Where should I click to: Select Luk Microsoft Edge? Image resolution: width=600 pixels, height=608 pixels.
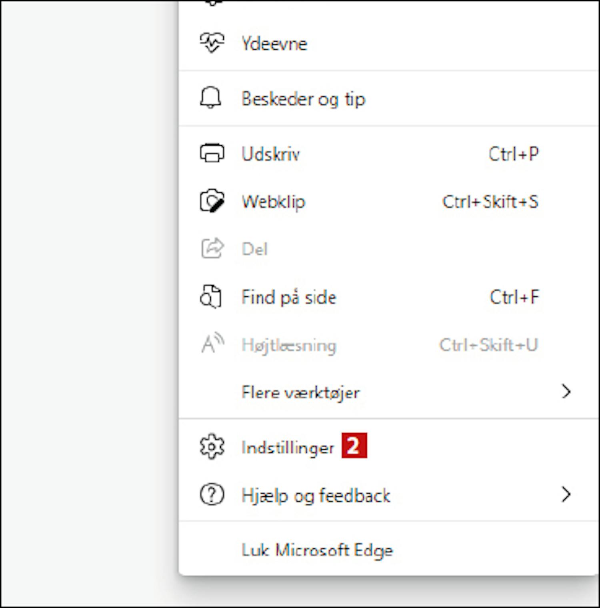click(317, 550)
